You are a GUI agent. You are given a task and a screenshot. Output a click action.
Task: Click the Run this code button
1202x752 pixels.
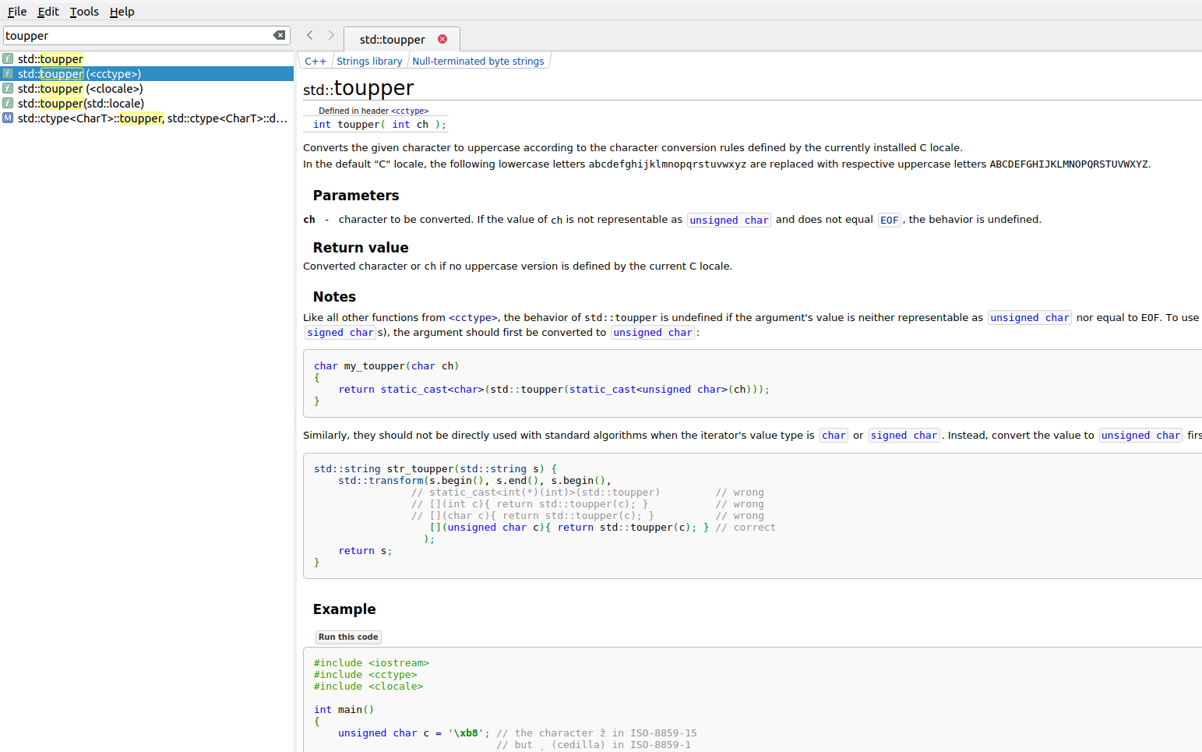348,637
